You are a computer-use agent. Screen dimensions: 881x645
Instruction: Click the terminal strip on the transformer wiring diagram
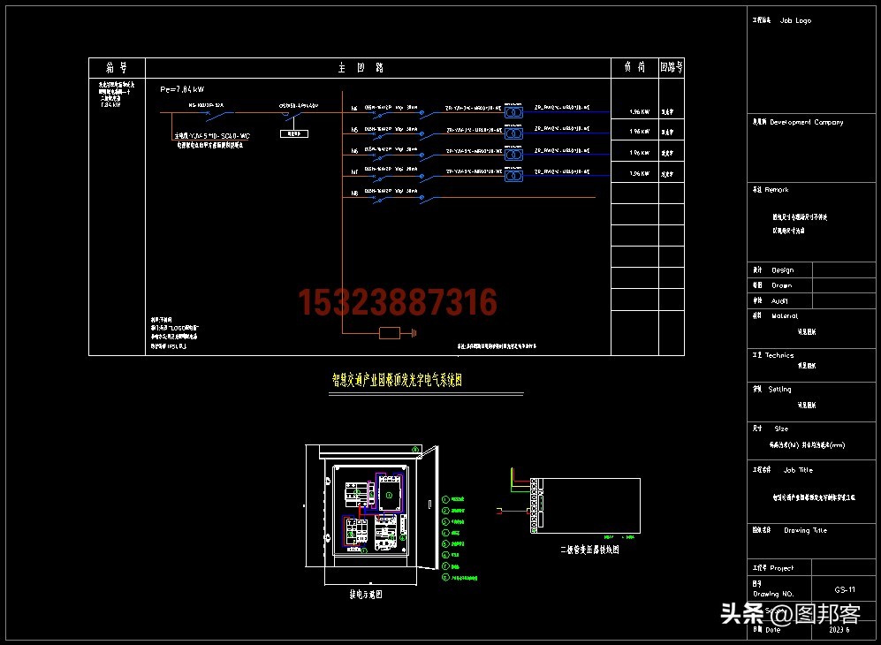(533, 506)
